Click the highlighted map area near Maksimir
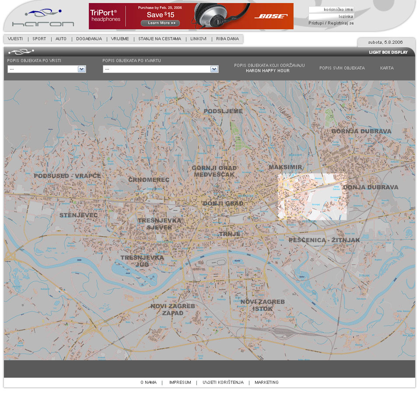The height and width of the screenshot is (393, 420). (312, 197)
